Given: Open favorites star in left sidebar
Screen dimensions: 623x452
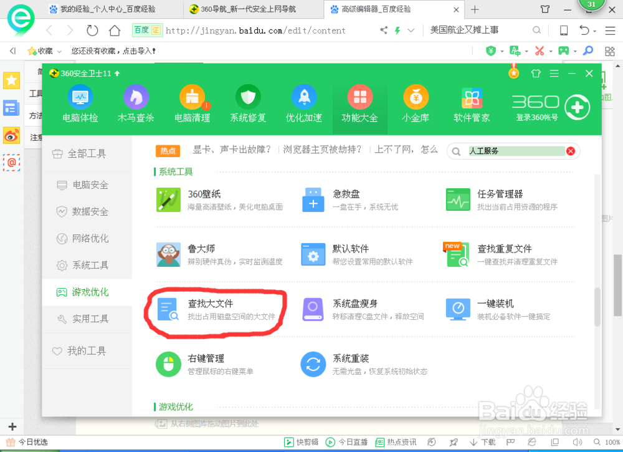Looking at the screenshot, I should (11, 80).
